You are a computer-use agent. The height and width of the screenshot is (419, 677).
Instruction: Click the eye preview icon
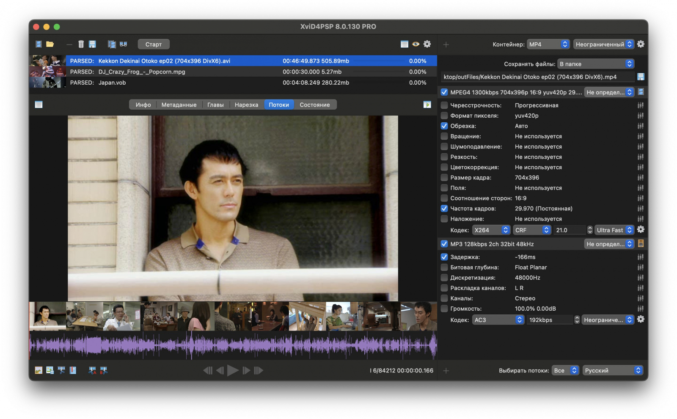[416, 44]
